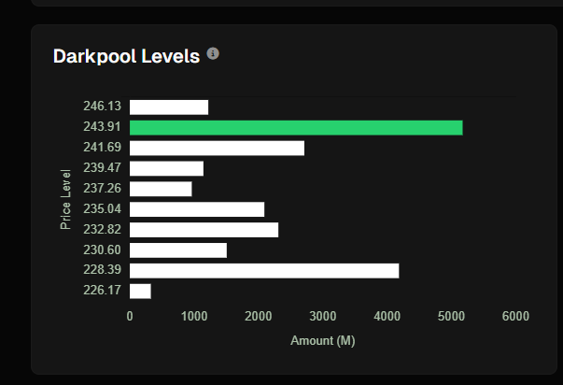Image resolution: width=563 pixels, height=385 pixels.
Task: Click the 241.69 axis label
Action: point(103,147)
